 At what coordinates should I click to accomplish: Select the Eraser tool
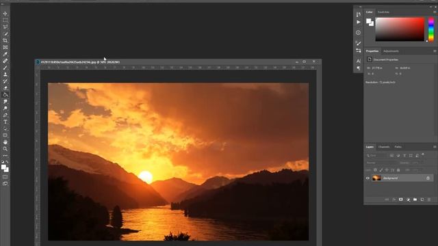[5, 88]
